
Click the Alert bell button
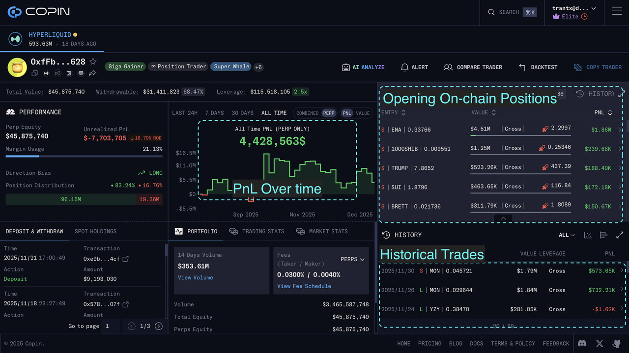(414, 67)
